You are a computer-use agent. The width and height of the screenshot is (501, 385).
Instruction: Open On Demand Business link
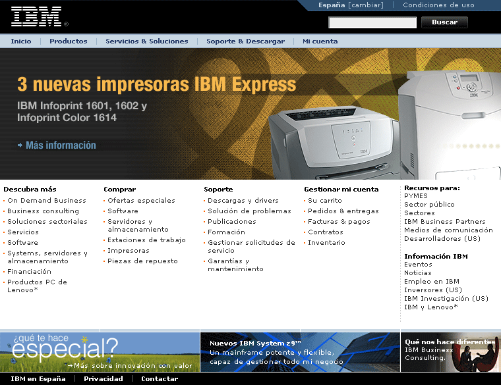point(47,200)
